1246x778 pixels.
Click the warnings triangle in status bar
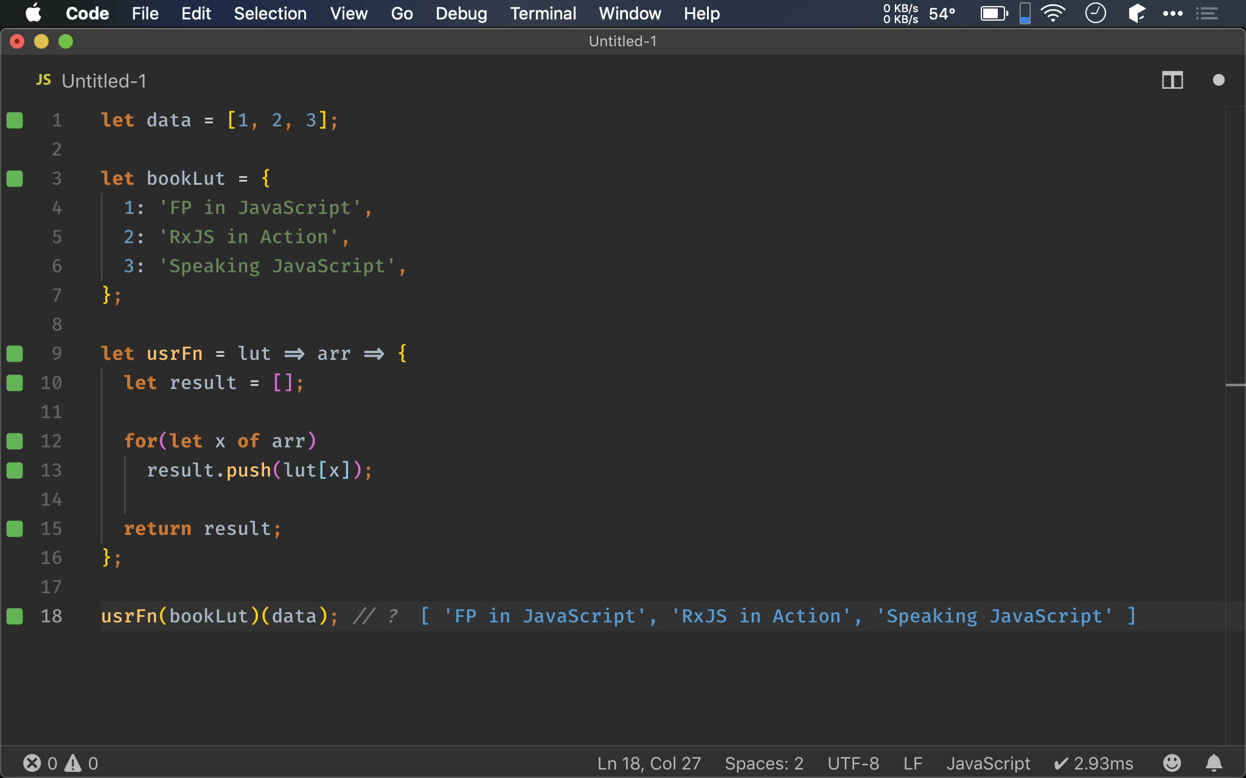(x=73, y=763)
